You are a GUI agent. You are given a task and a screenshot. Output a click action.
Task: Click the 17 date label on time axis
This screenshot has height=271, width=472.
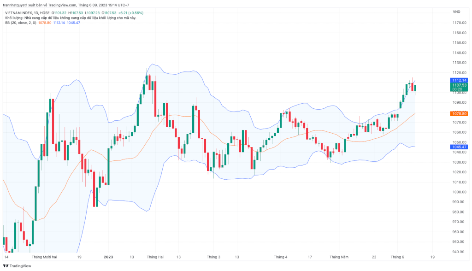pyautogui.click(x=310, y=257)
